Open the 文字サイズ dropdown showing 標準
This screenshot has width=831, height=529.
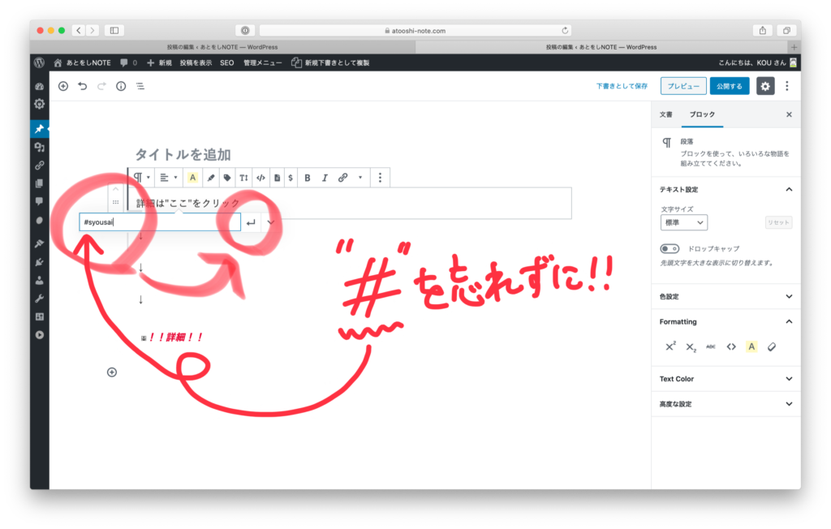pyautogui.click(x=684, y=222)
